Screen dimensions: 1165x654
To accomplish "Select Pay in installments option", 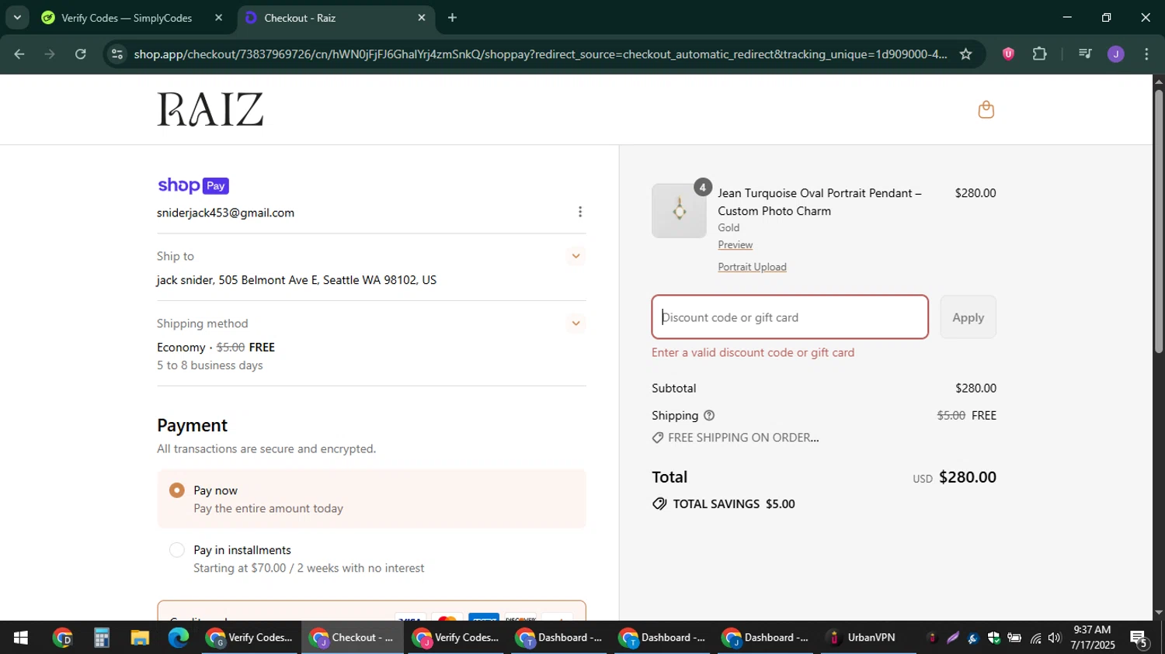I will tap(177, 550).
